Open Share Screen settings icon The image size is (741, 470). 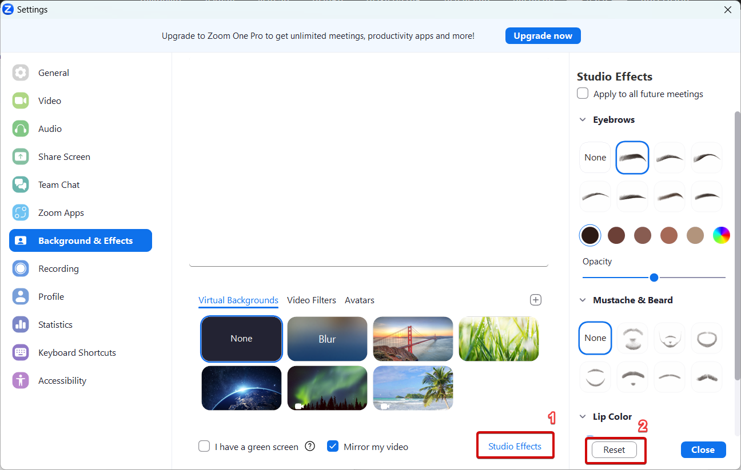point(21,156)
